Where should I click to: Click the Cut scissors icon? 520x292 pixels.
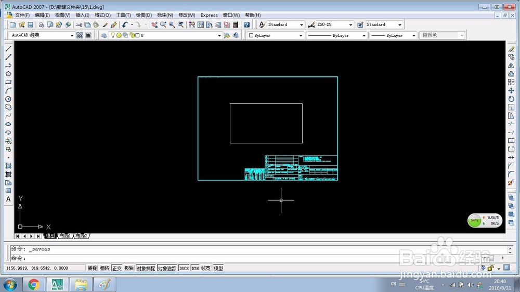(x=79, y=25)
